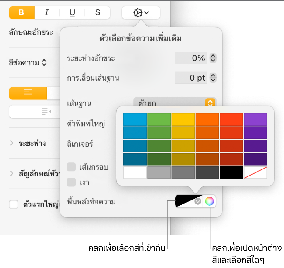Pick the dark gray swatch
This screenshot has height=268, width=284.
point(207,172)
